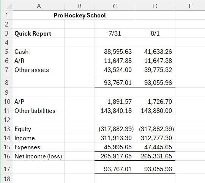Screen dimensions: 205x183
Task: Select Other liabilities value 143,880.00
Action: click(x=155, y=111)
